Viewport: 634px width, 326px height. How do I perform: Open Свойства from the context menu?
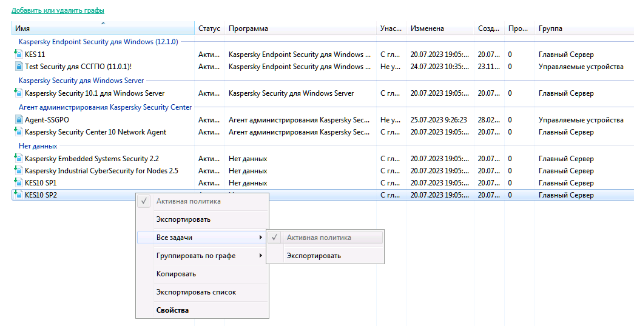click(x=172, y=310)
